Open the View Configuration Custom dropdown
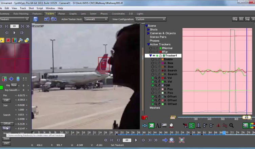Viewport: 255px width, 149px height. 151,19
